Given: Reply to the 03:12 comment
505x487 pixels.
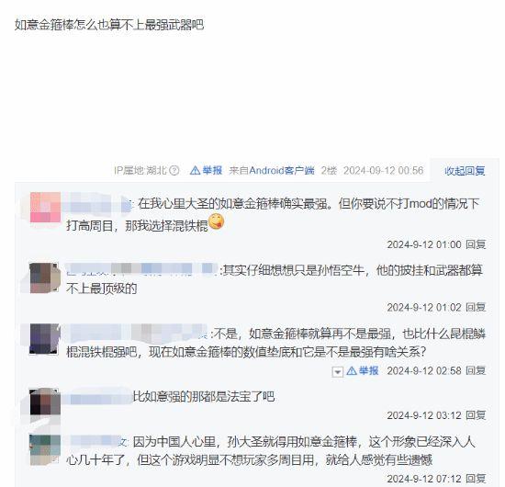Looking at the screenshot, I should (x=476, y=415).
